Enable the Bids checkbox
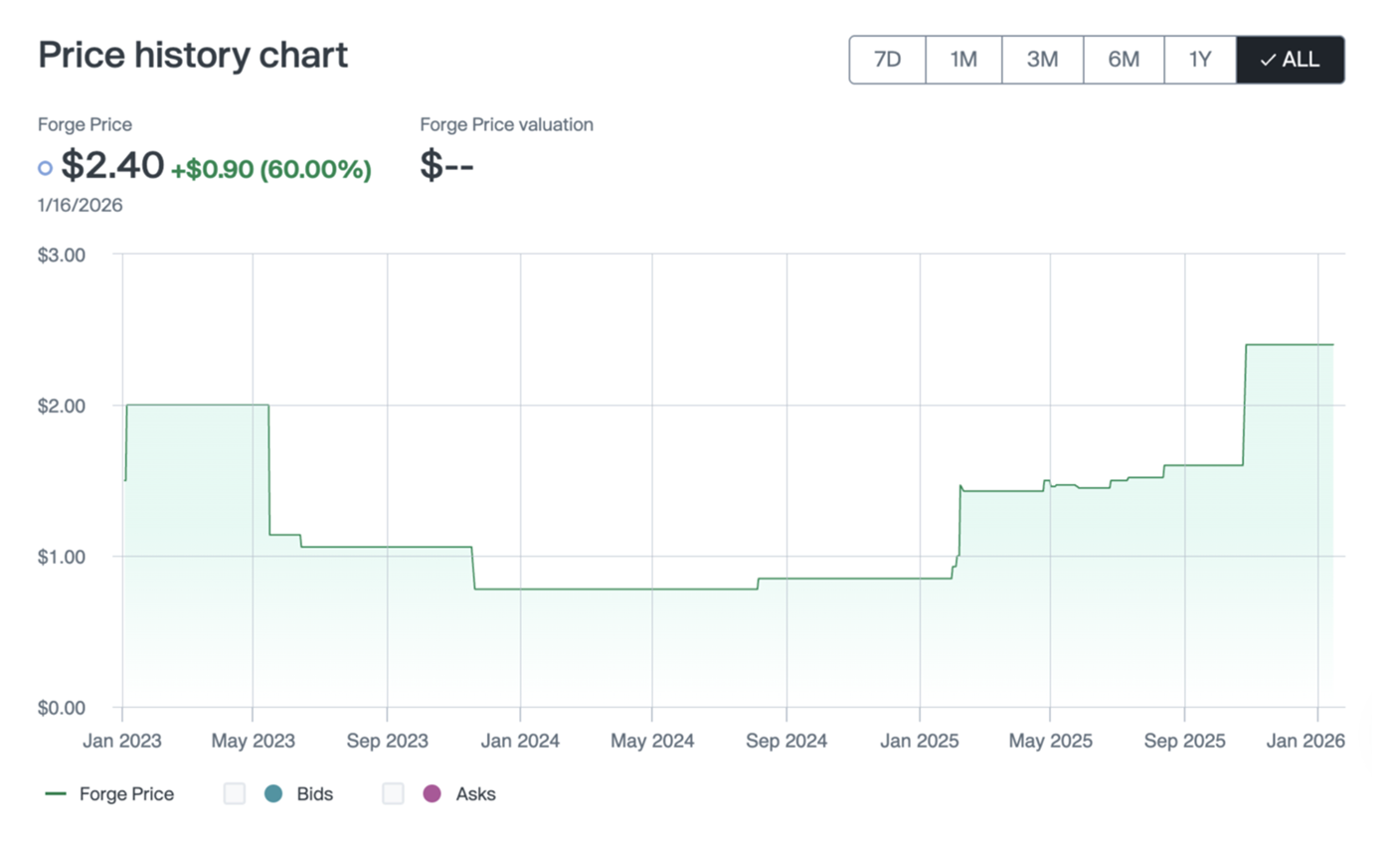Image resolution: width=1392 pixels, height=847 pixels. [235, 793]
